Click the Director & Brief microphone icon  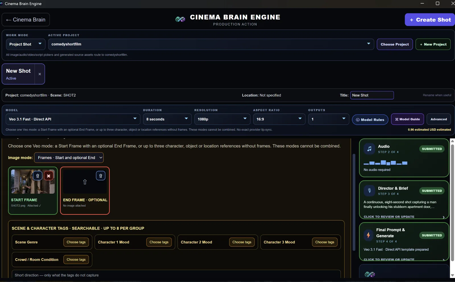pyautogui.click(x=369, y=191)
